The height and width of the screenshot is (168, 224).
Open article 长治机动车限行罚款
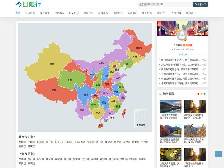point(181,79)
